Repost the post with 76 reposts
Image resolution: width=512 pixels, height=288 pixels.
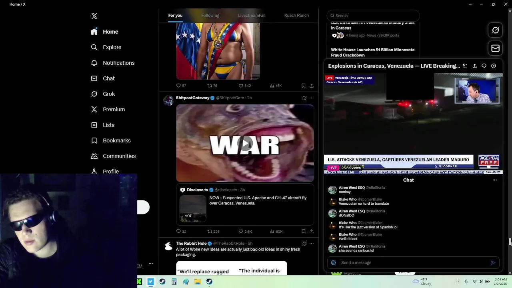click(x=212, y=86)
